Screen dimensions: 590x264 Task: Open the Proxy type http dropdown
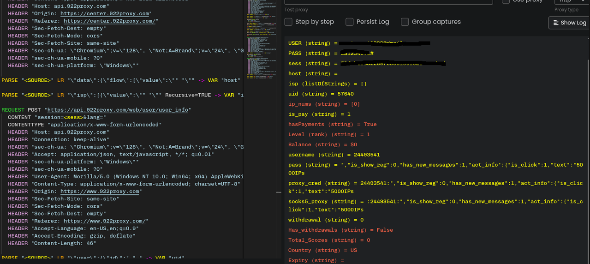pyautogui.click(x=572, y=2)
